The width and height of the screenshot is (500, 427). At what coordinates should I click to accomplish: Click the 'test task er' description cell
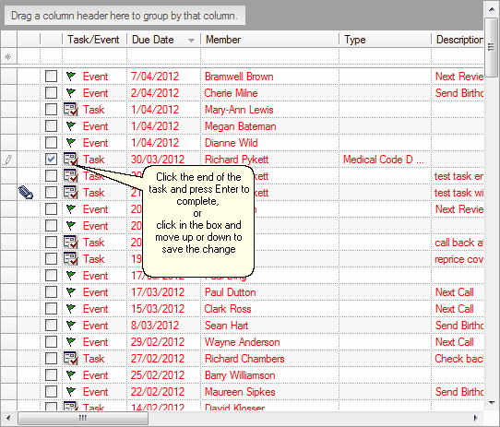pos(458,176)
